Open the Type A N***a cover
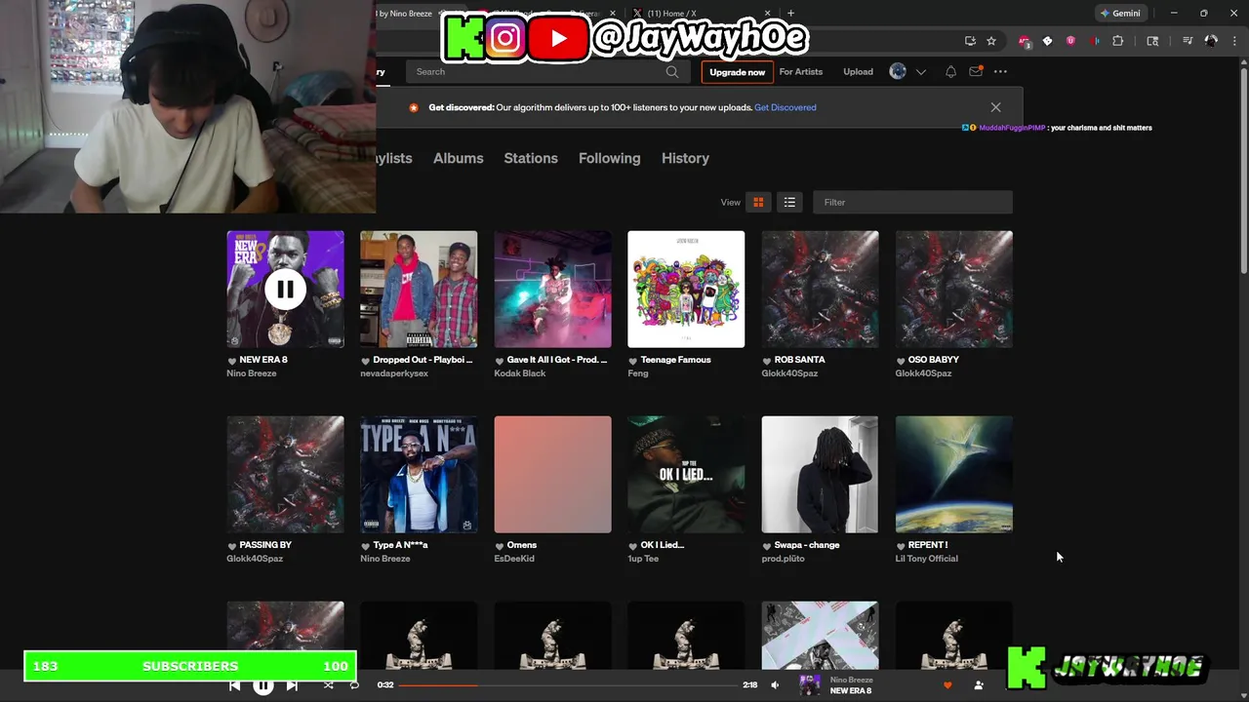This screenshot has height=702, width=1249. click(419, 475)
